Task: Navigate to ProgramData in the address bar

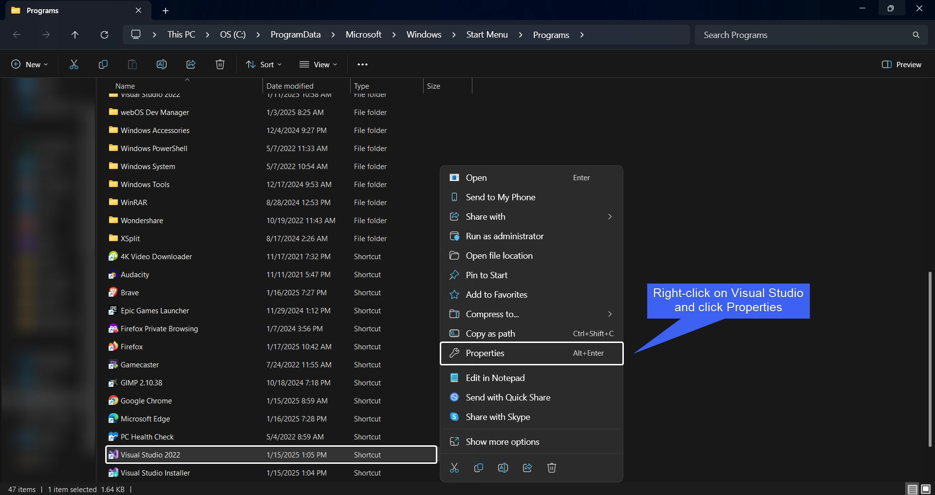Action: (x=296, y=35)
